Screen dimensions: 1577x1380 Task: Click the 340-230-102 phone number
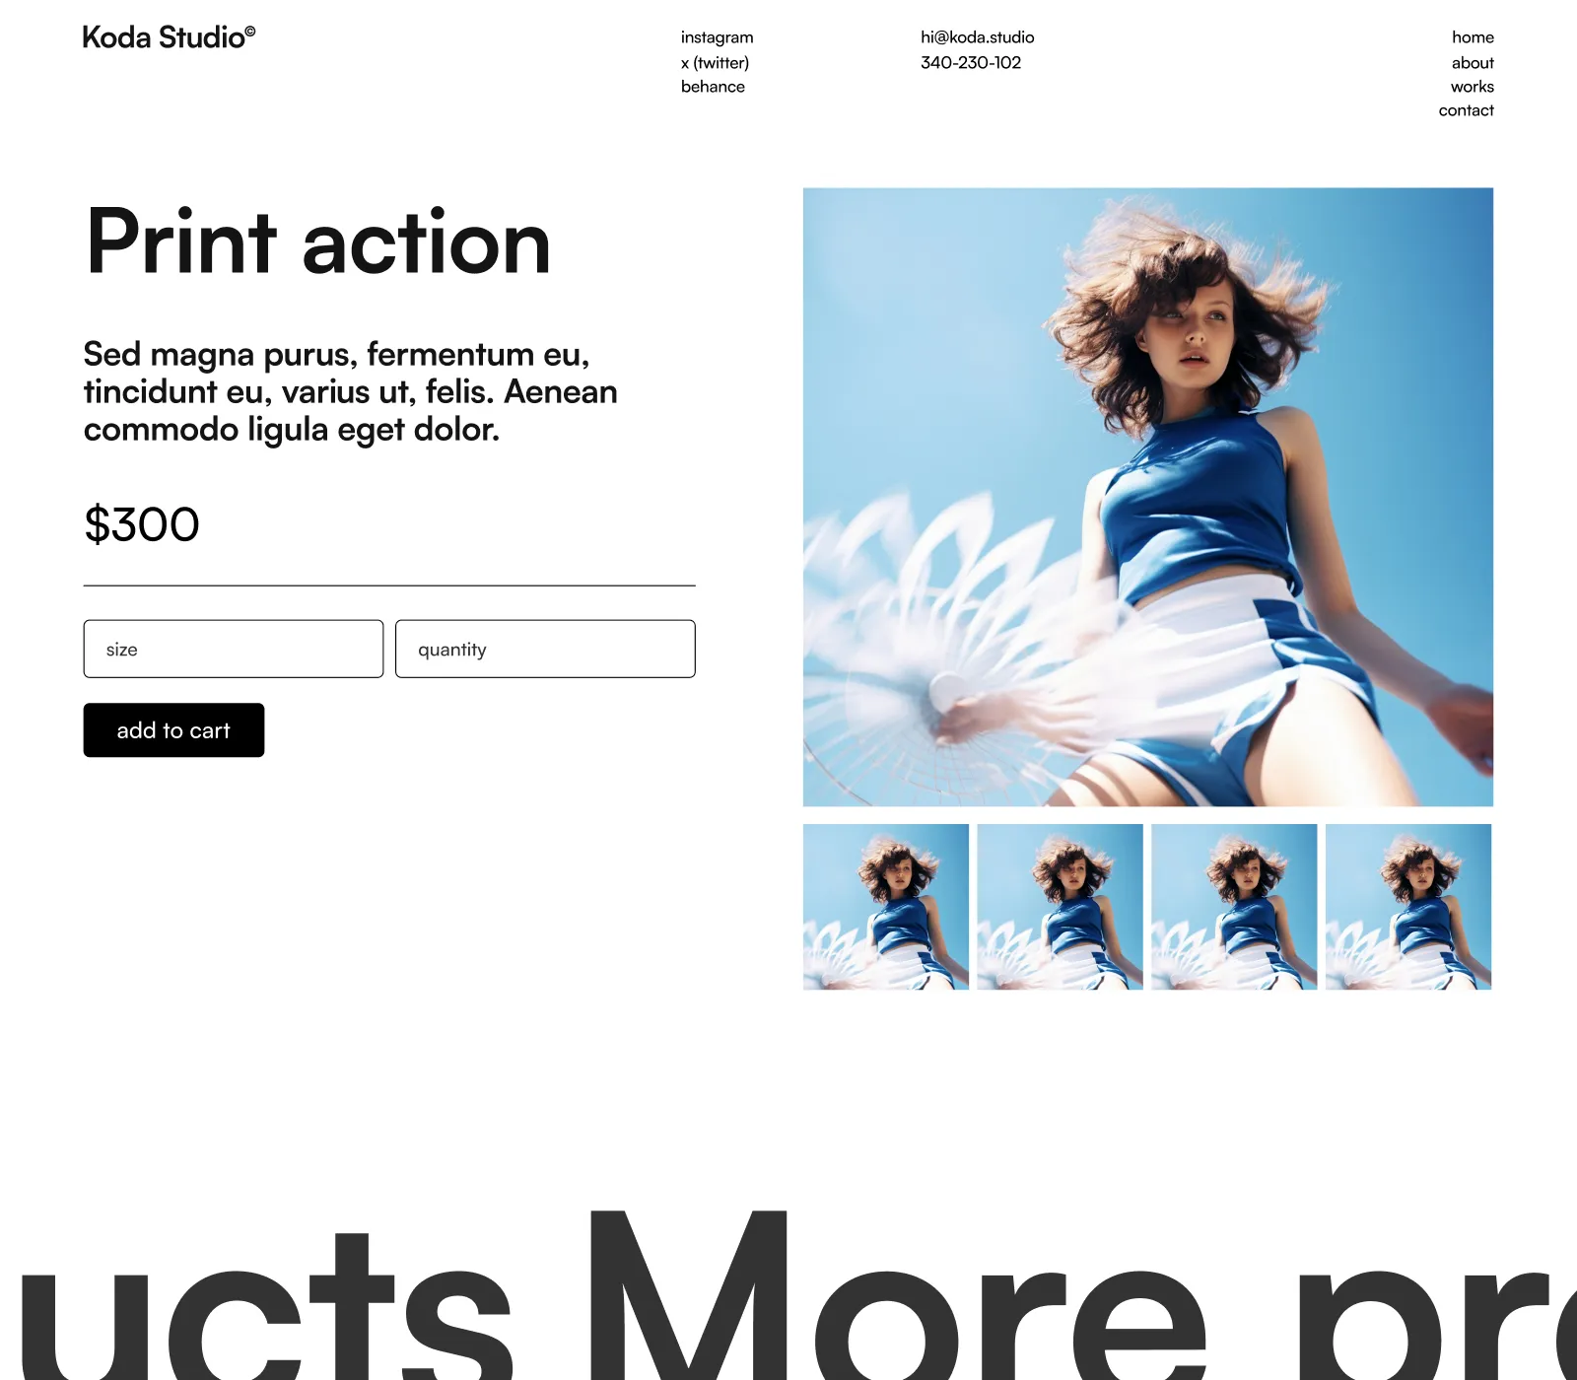click(971, 62)
